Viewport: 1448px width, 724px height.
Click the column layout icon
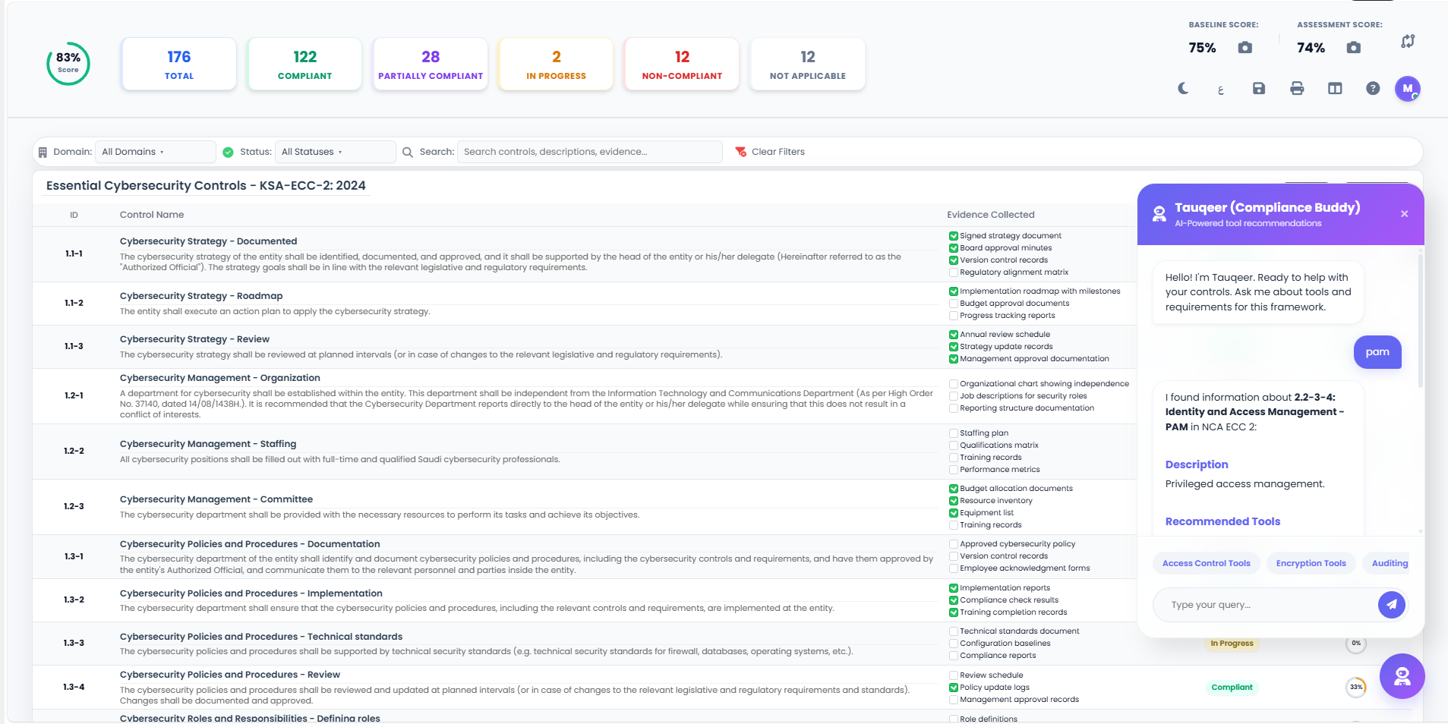[x=1335, y=89]
